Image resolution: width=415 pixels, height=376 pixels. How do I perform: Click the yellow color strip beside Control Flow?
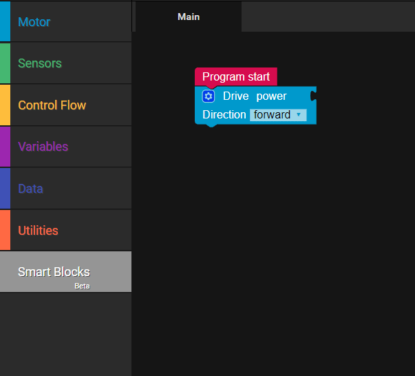coord(5,105)
